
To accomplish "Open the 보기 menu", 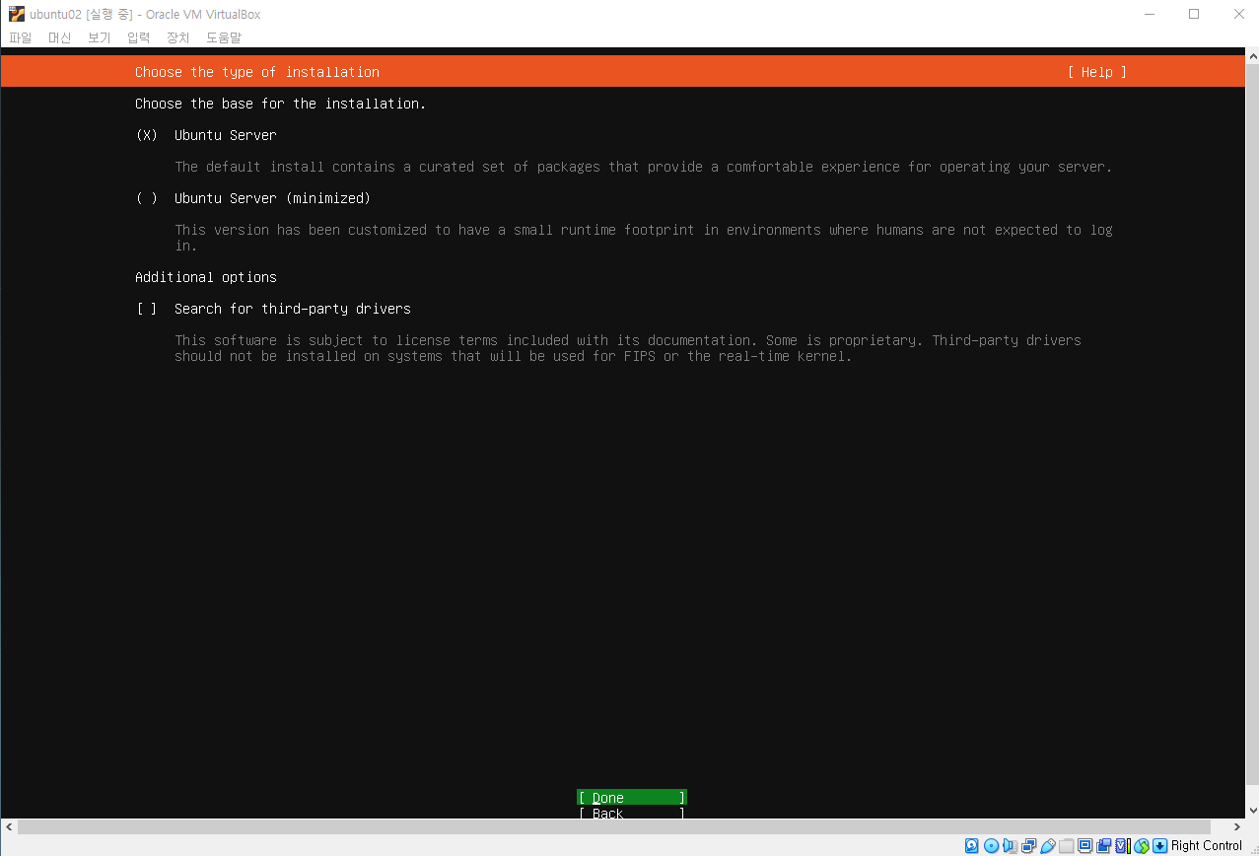I will pos(100,37).
